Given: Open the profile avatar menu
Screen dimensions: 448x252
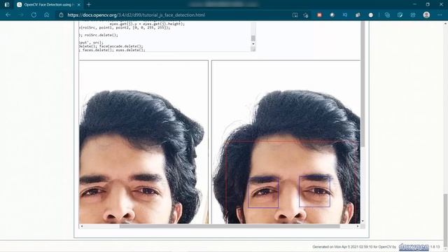Looking at the screenshot, I should tap(426, 15).
